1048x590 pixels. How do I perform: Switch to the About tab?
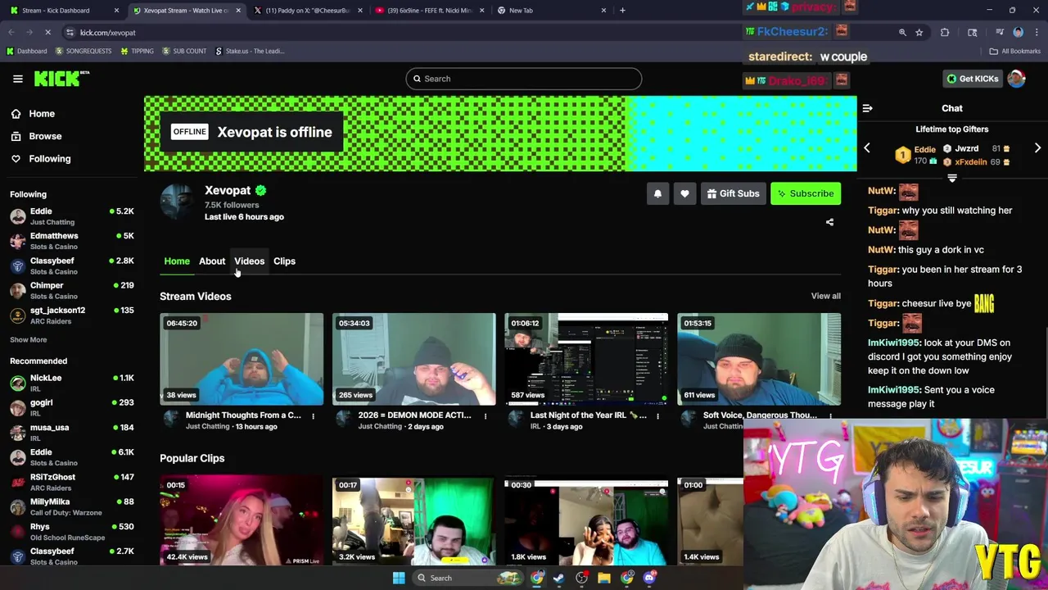click(212, 261)
